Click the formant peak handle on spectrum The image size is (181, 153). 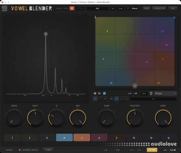point(45,34)
